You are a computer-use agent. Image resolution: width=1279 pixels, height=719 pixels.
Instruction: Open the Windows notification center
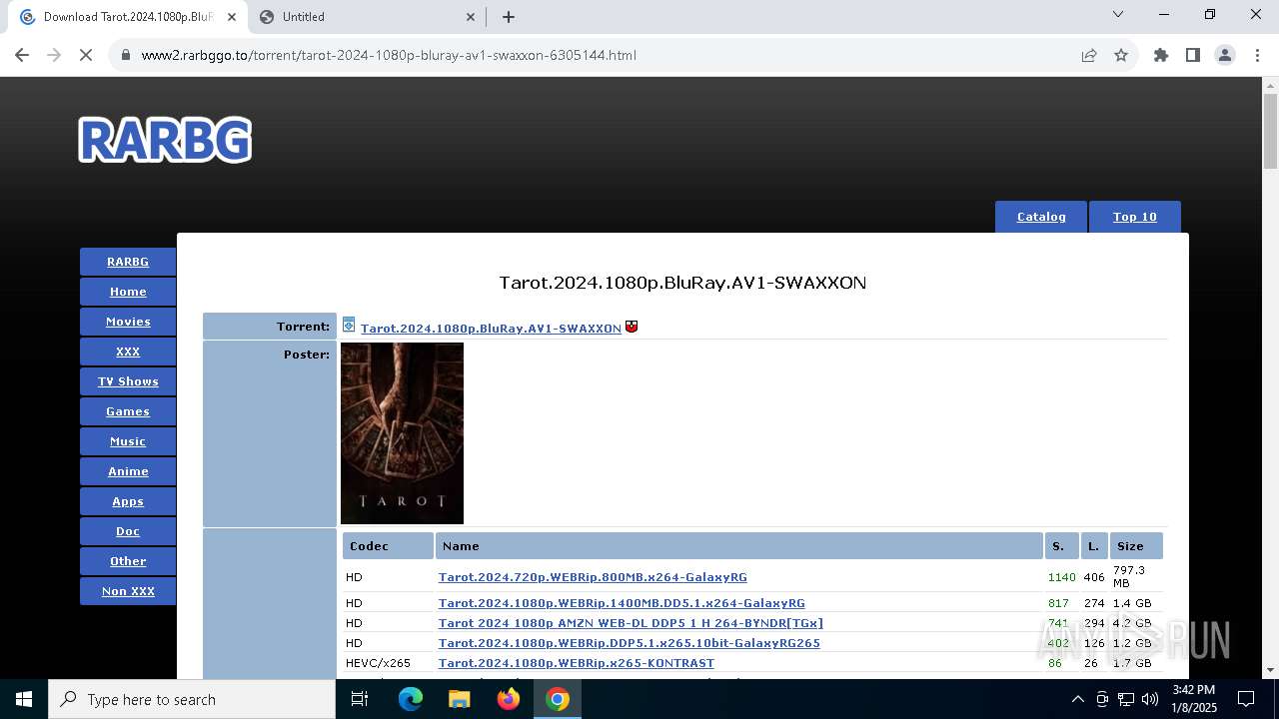click(1246, 699)
